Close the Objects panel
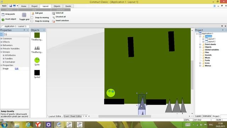This screenshot has width=227, height=128. pyautogui.click(x=44, y=30)
